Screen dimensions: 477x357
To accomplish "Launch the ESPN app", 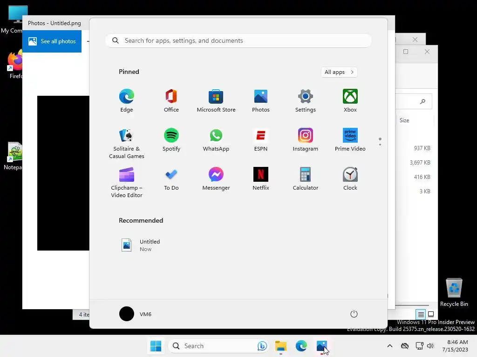I will (261, 140).
